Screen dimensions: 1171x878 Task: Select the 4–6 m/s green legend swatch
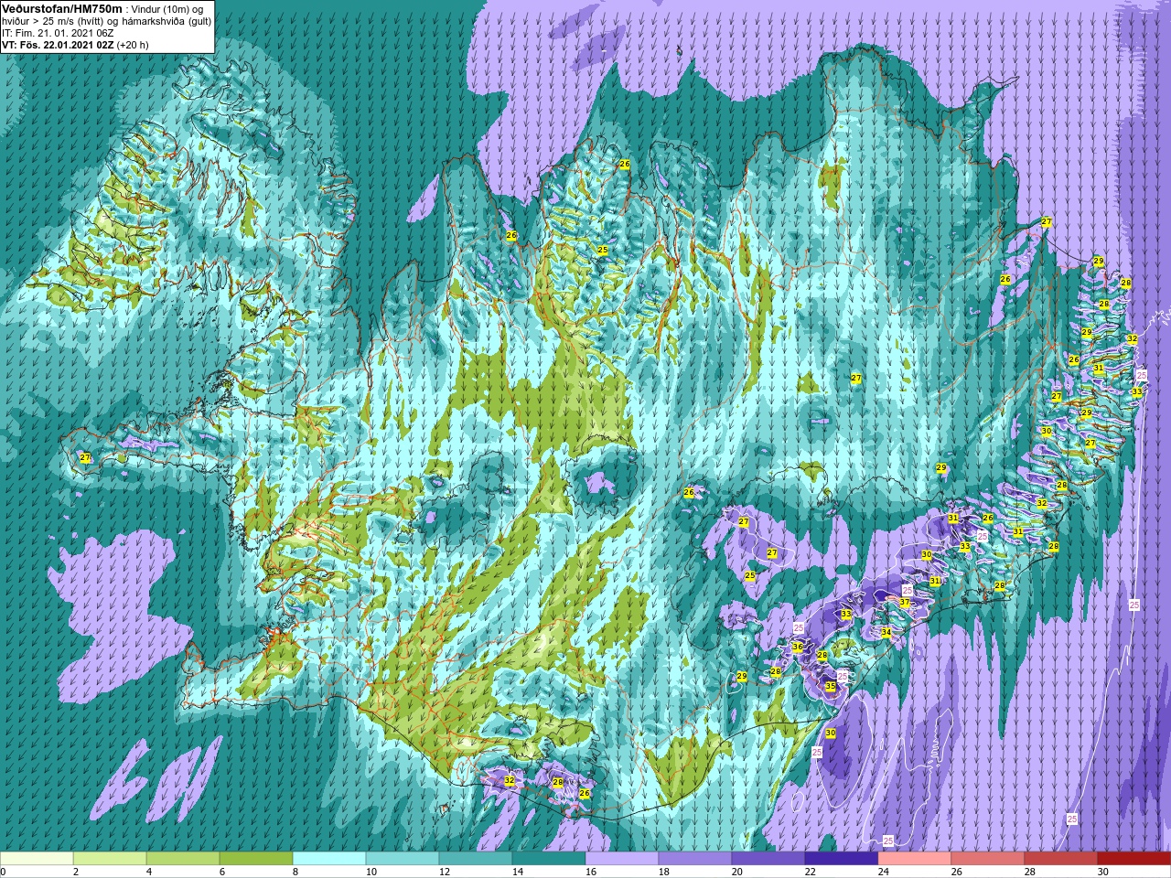click(183, 859)
